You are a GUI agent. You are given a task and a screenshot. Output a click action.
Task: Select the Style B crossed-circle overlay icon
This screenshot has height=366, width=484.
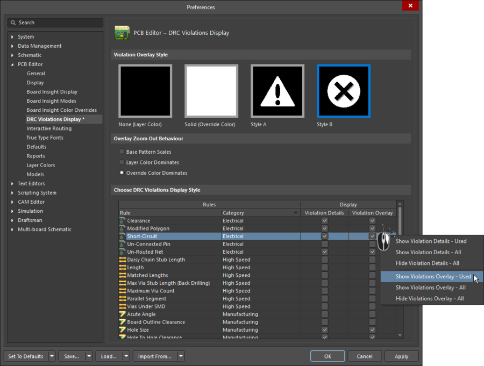tap(343, 91)
